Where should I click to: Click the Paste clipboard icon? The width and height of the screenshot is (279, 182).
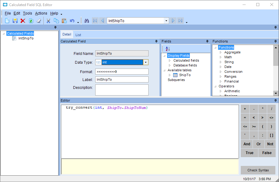point(64,21)
